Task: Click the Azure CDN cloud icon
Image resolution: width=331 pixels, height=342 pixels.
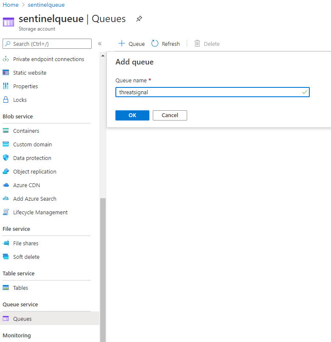Action: click(6, 185)
